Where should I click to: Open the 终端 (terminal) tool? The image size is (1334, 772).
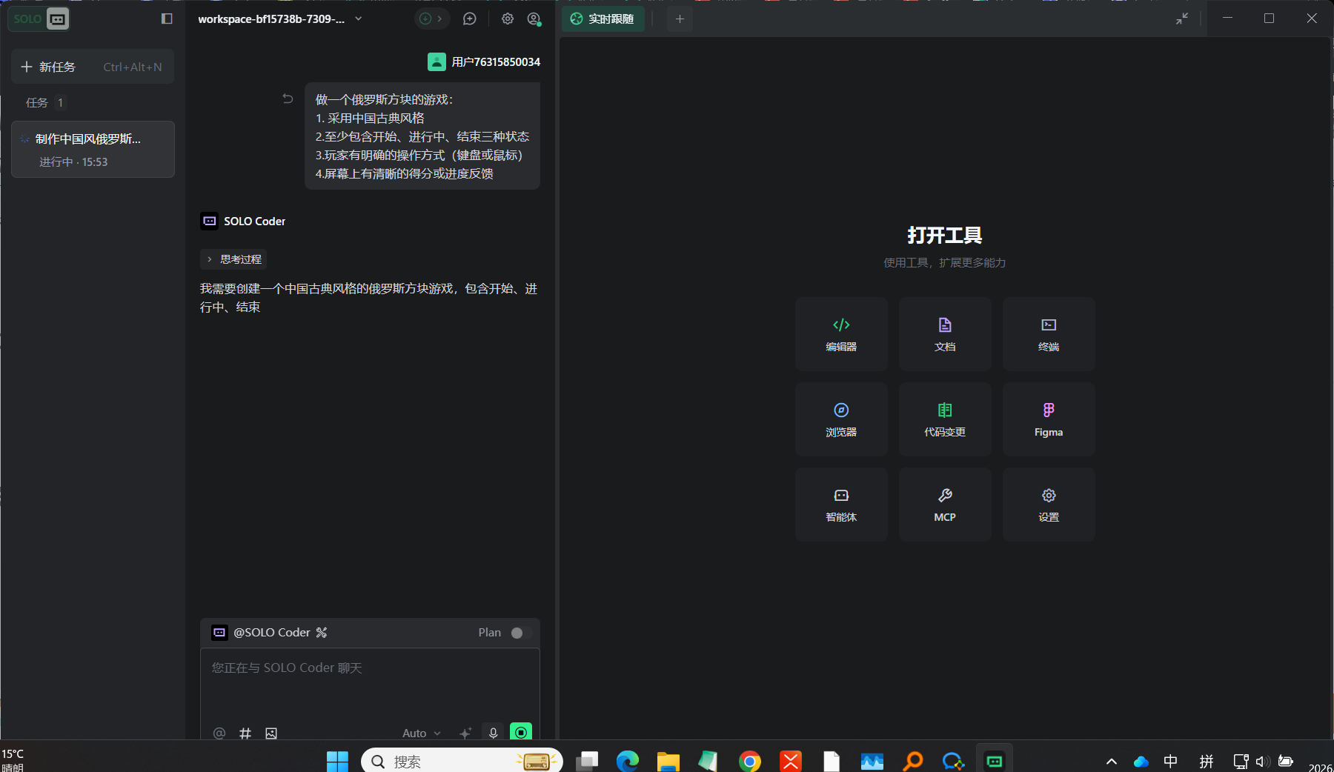click(1049, 334)
